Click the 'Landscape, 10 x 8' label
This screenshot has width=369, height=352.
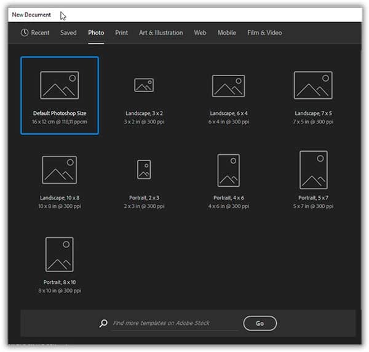pos(60,198)
